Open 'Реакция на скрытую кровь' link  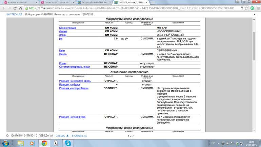click(75, 81)
